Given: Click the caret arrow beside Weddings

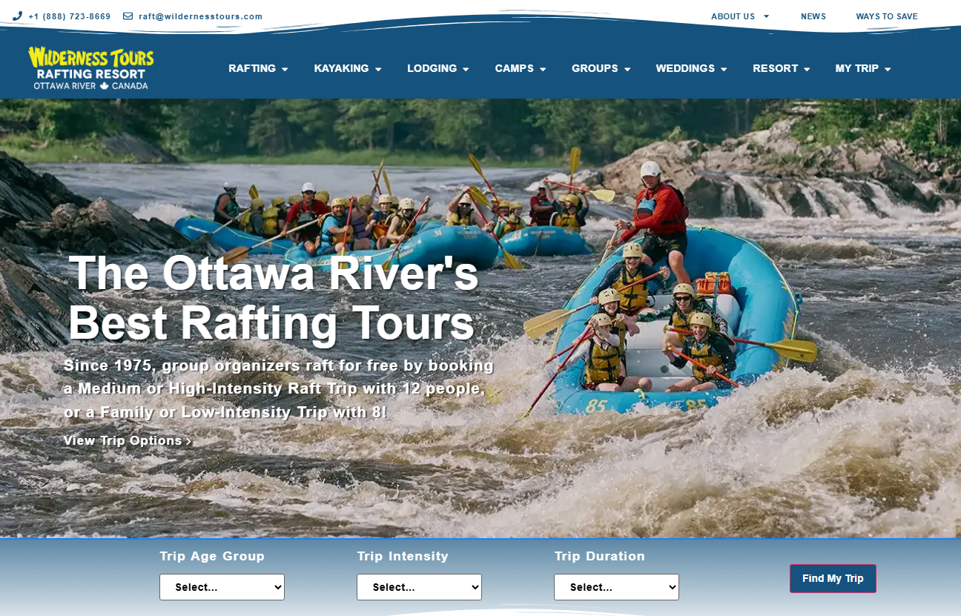Looking at the screenshot, I should click(x=724, y=69).
